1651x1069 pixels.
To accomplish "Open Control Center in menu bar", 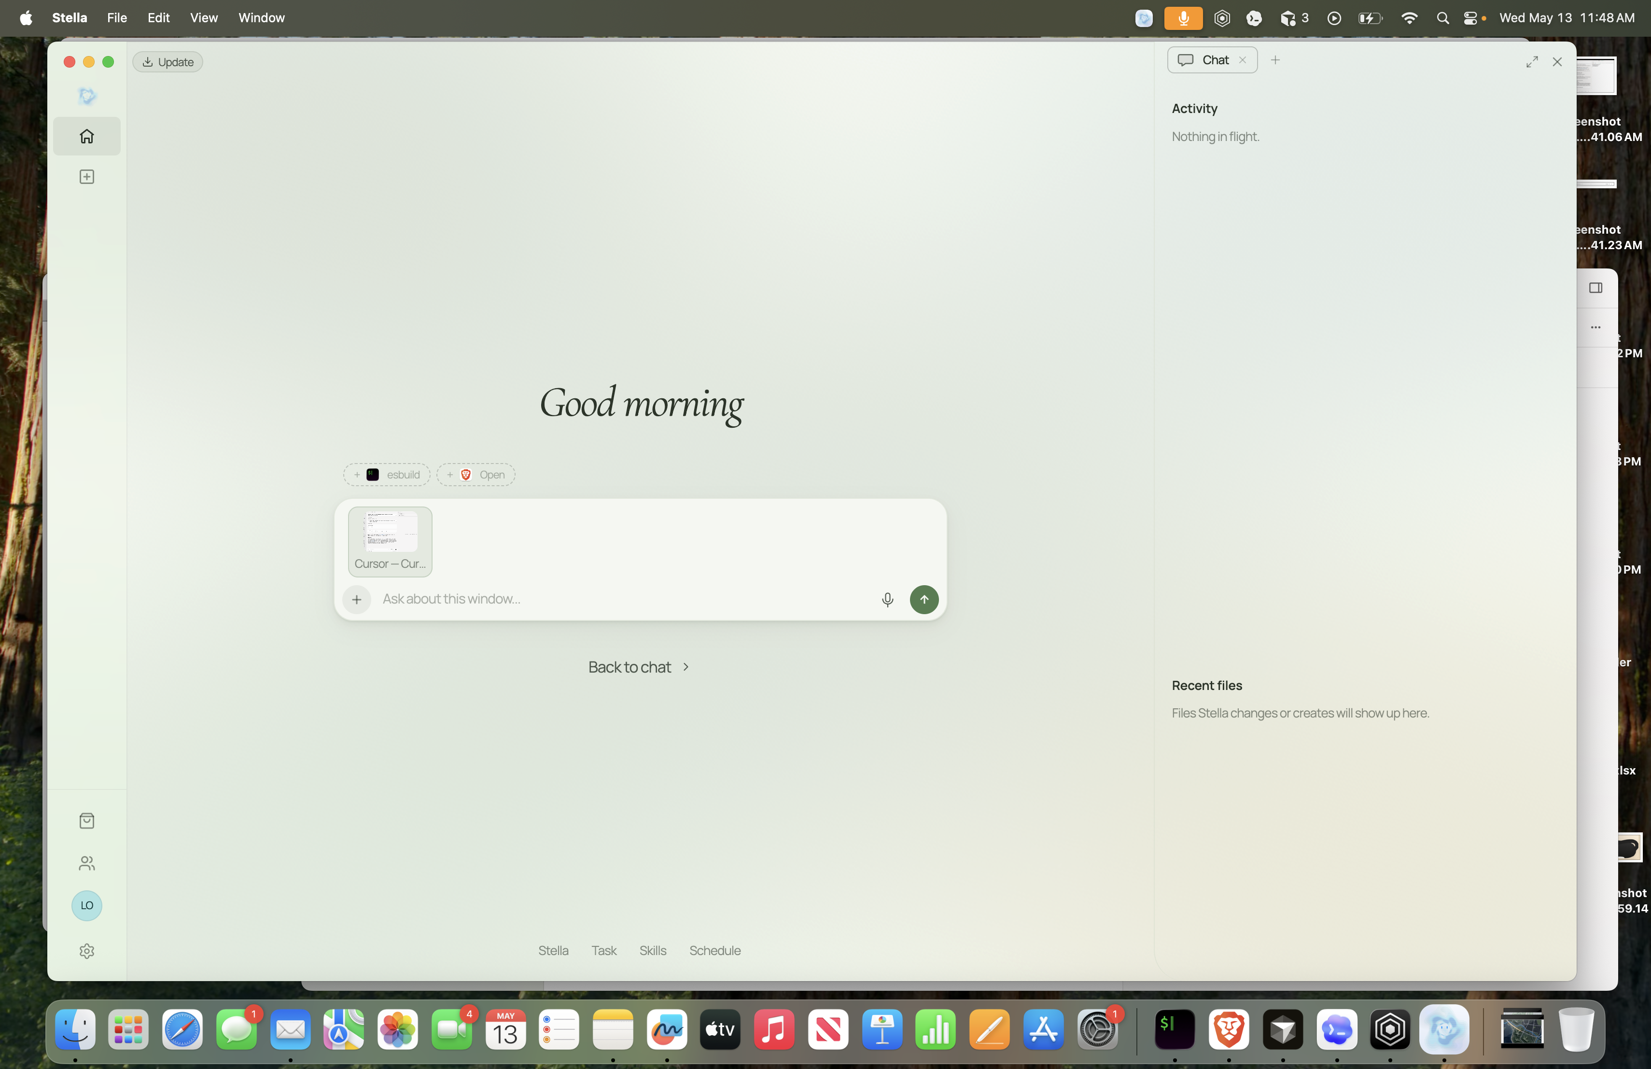I will pos(1470,18).
